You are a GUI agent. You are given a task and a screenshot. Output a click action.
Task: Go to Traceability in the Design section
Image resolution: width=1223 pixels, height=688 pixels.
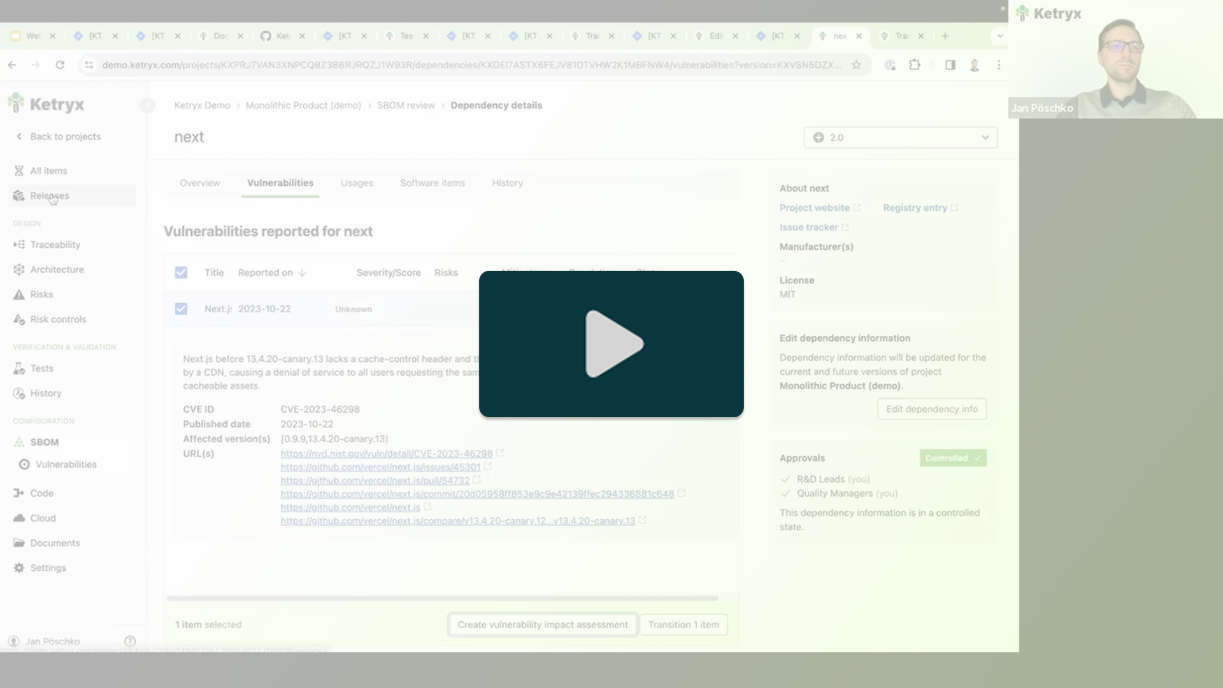[x=55, y=245]
